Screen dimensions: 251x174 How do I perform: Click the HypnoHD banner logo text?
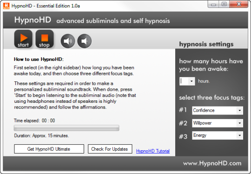[x=33, y=20]
